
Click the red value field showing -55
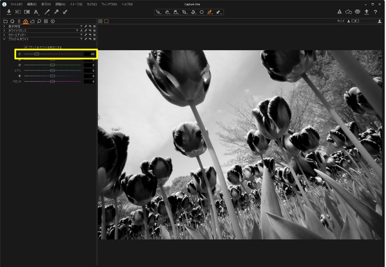click(89, 54)
